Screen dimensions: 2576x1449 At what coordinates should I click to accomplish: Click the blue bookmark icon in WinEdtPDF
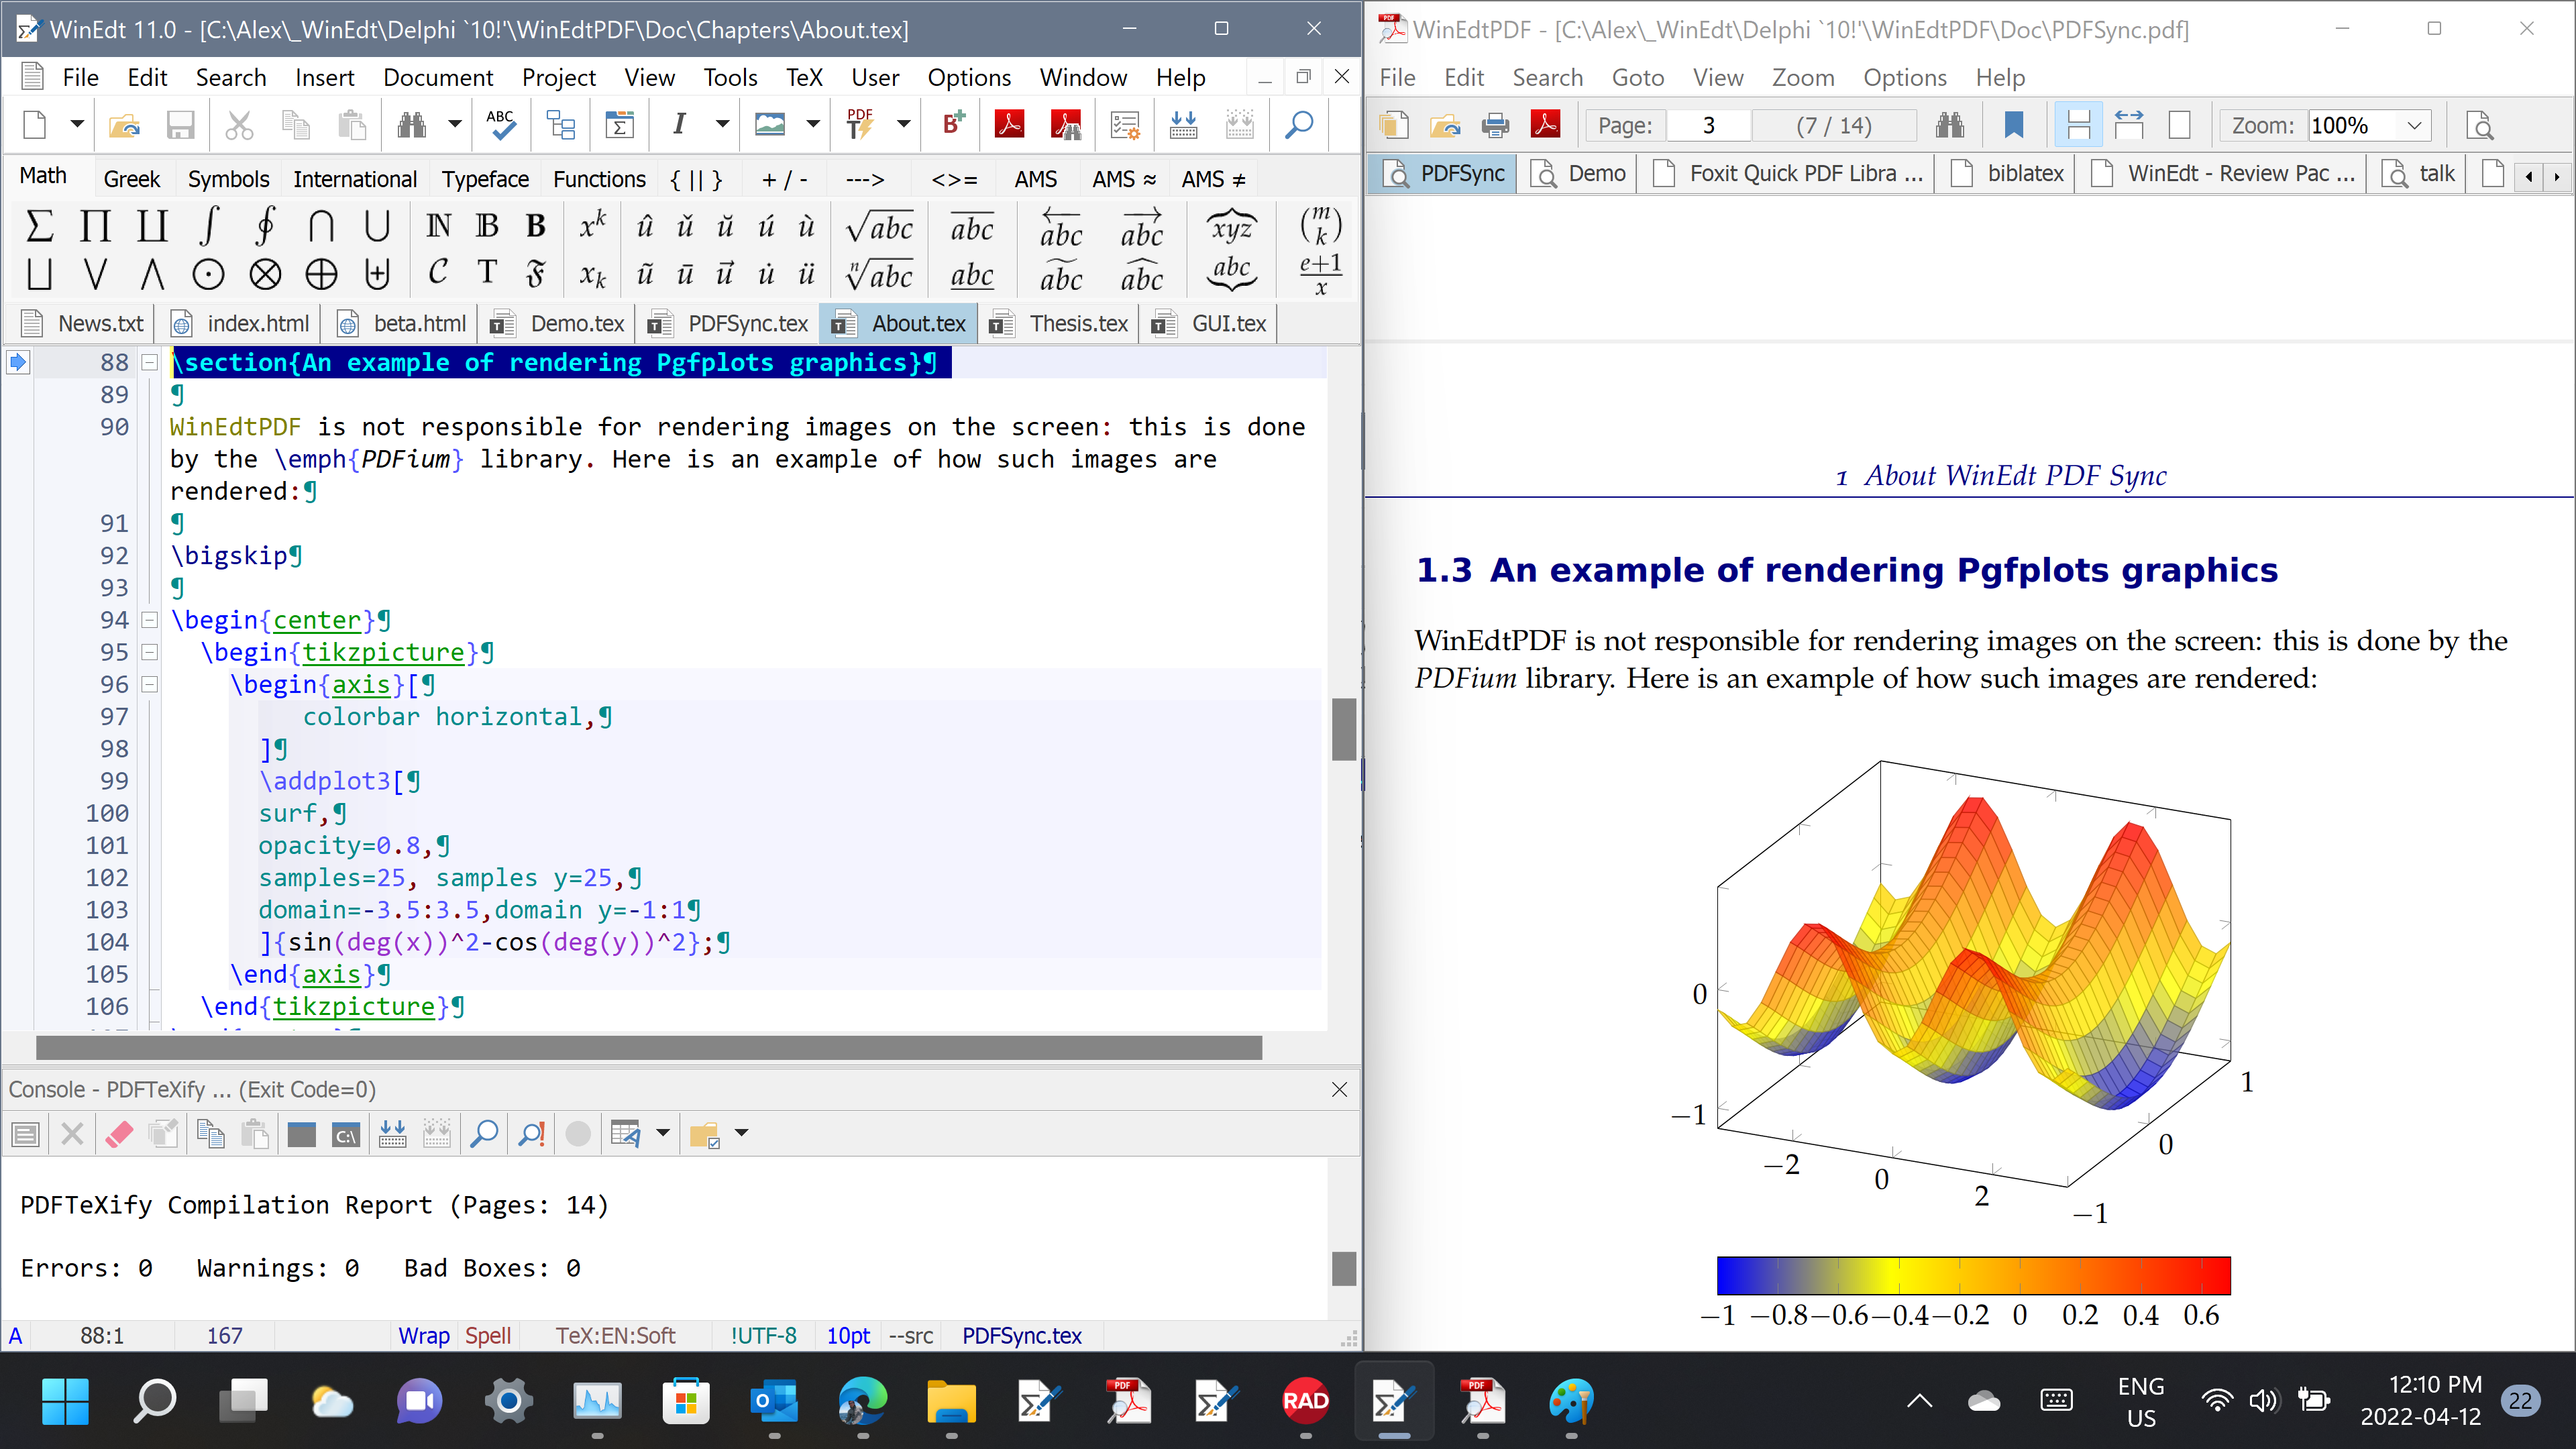pos(2013,125)
